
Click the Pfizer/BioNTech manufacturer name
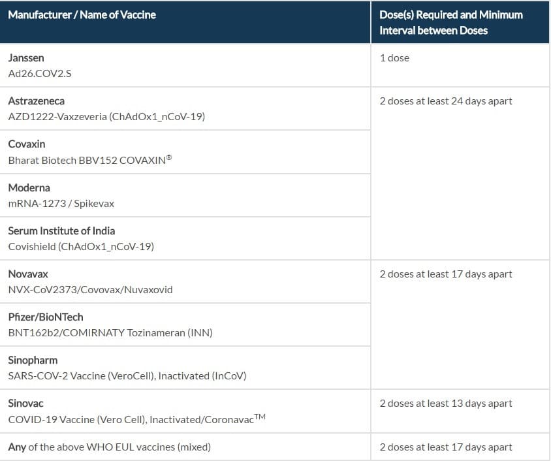(46, 317)
